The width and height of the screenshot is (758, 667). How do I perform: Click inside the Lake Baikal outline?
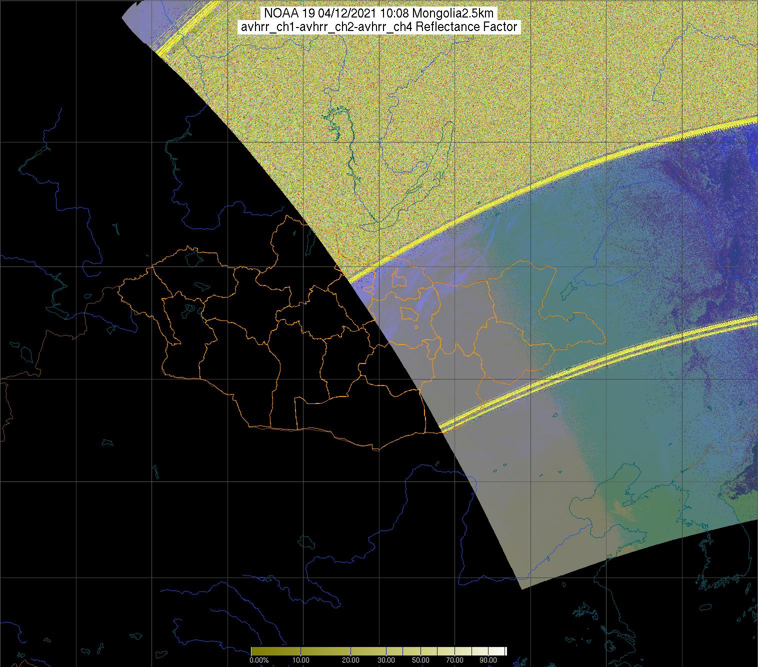click(437, 170)
